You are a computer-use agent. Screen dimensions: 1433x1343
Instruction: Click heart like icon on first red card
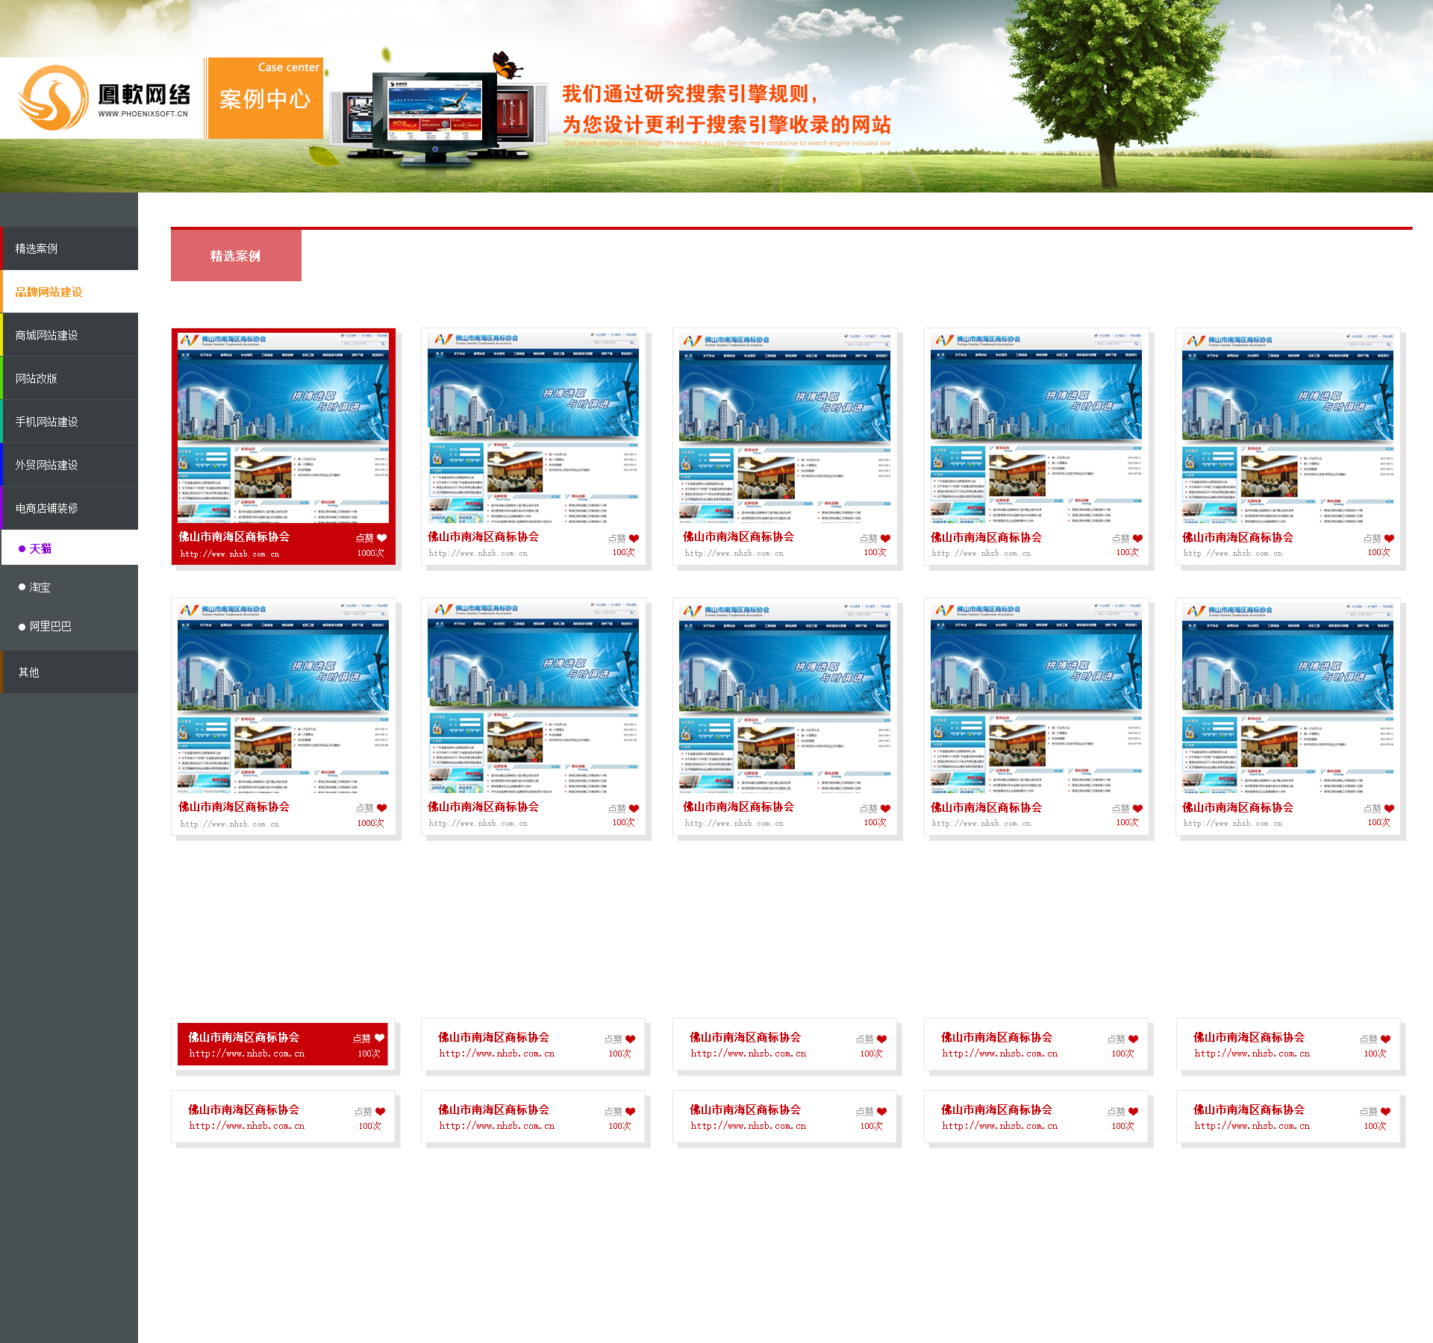pyautogui.click(x=382, y=538)
